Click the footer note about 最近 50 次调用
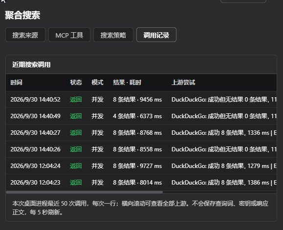This screenshot has width=283, height=230. (x=140, y=208)
